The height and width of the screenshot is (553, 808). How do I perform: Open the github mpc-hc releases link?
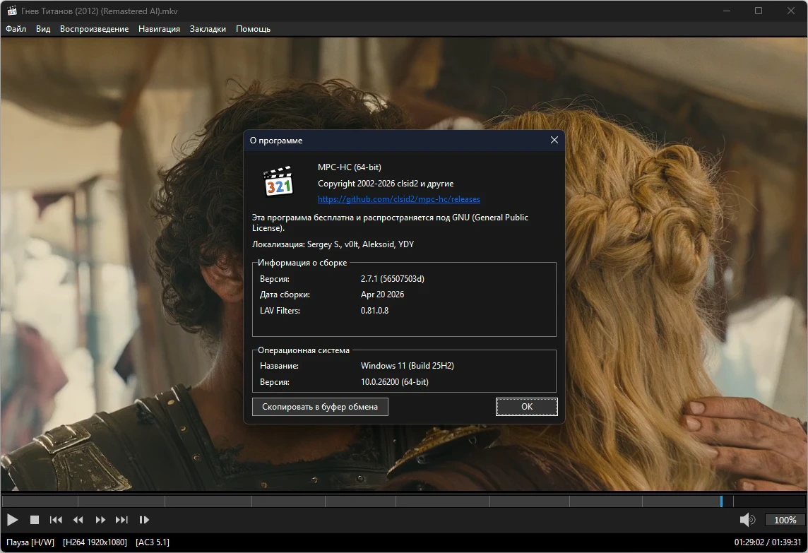[399, 199]
